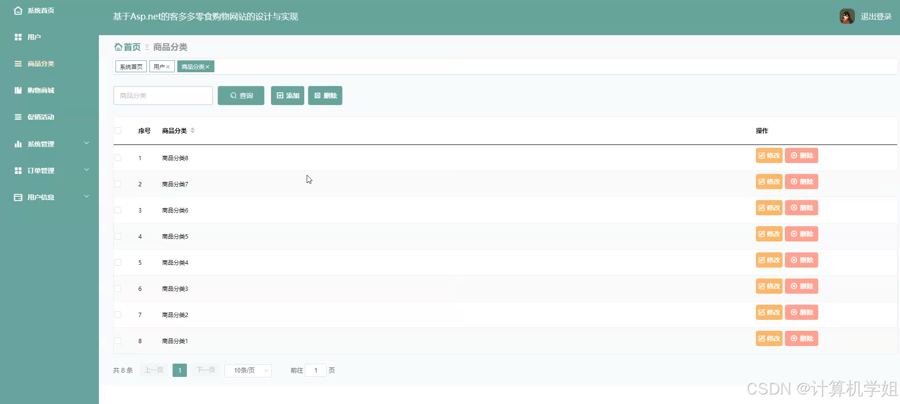900x404 pixels.
Task: Switch to the 系统首页 tab
Action: tap(131, 67)
